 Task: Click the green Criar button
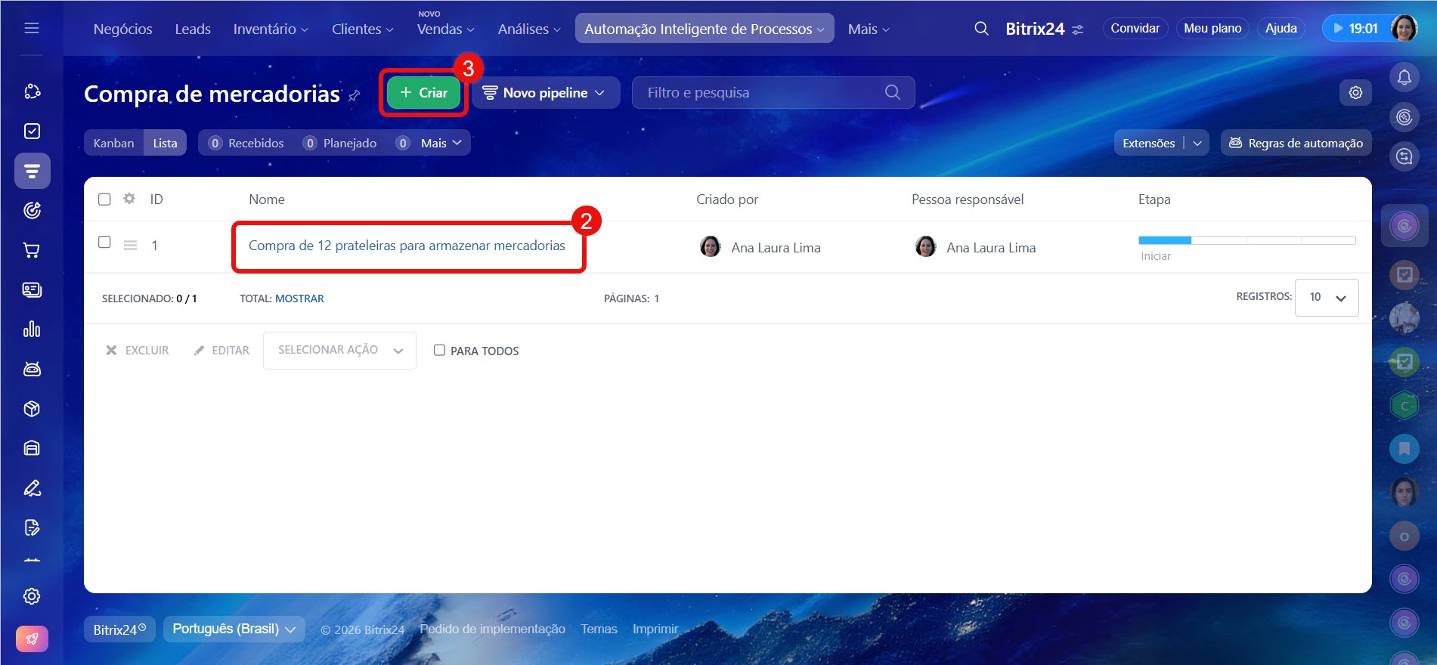pos(423,92)
